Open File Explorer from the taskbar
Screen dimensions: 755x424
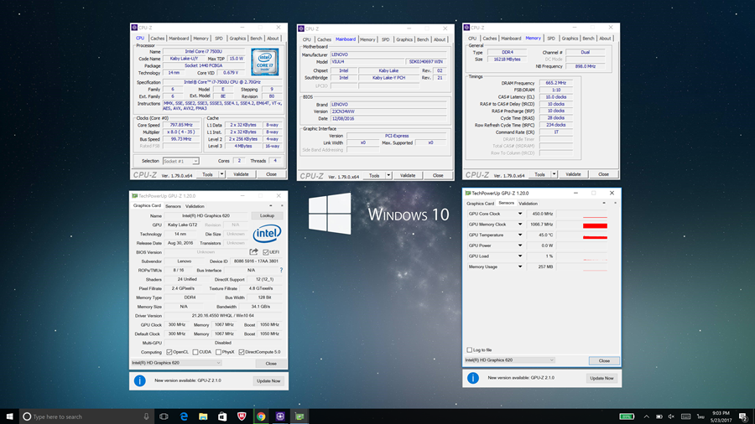coord(203,416)
